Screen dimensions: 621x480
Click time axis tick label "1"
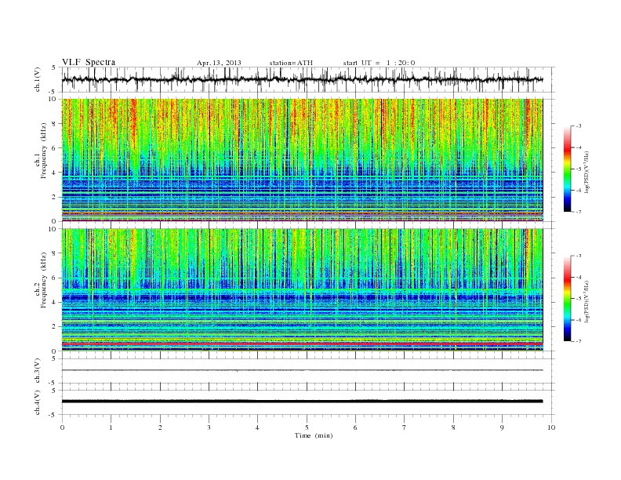point(111,427)
